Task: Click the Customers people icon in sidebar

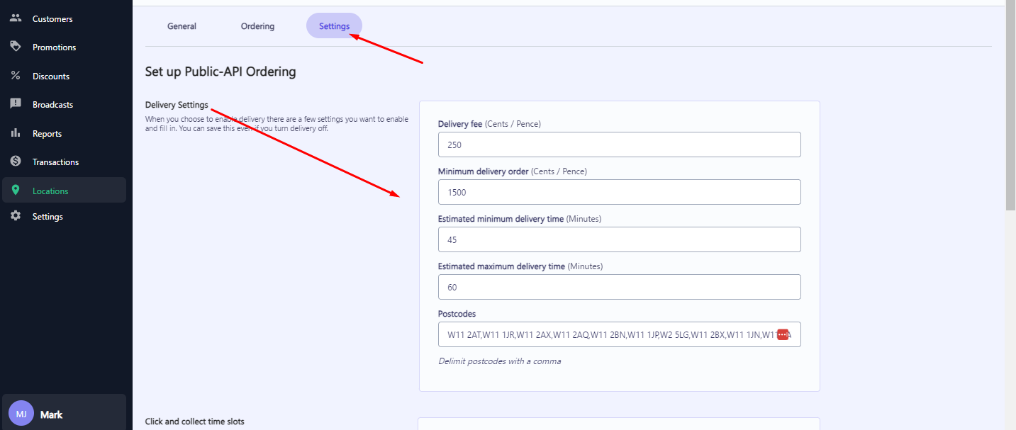Action: click(x=16, y=18)
